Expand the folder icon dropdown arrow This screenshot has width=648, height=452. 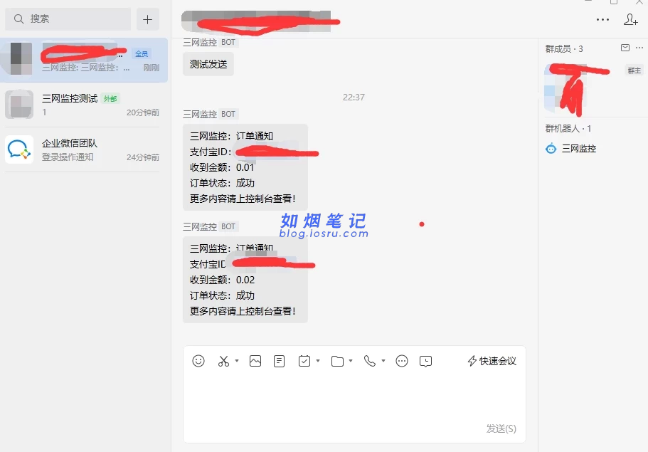tap(351, 361)
